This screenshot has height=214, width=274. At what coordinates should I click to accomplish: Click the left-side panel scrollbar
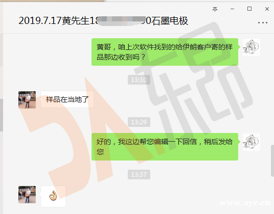(x=2, y=115)
